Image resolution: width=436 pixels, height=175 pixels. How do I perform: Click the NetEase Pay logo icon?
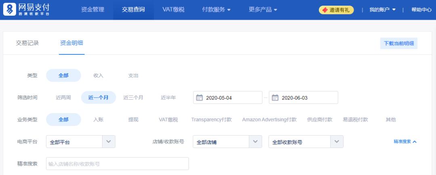point(10,9)
